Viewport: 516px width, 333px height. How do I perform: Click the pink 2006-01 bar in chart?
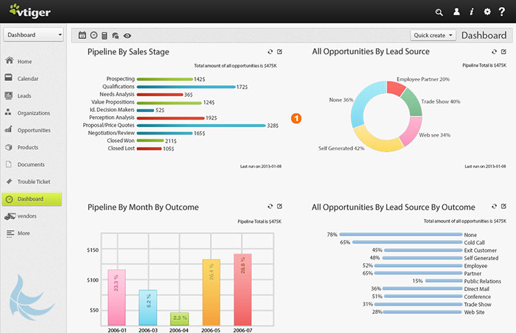click(116, 297)
